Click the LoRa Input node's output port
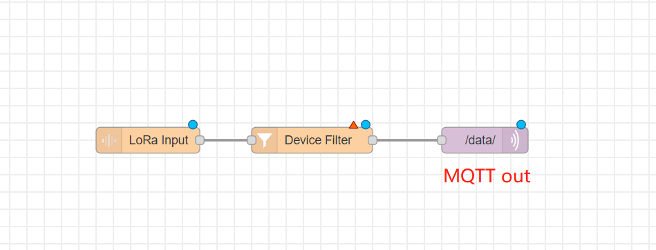 (x=200, y=140)
